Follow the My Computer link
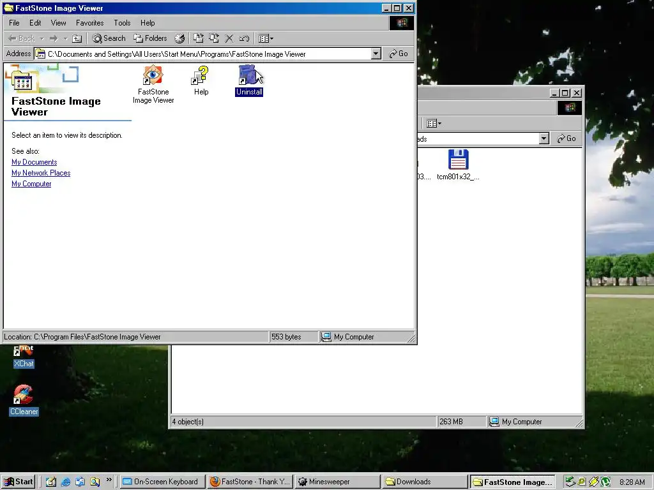Screen dimensions: 654x490 (x=31, y=184)
